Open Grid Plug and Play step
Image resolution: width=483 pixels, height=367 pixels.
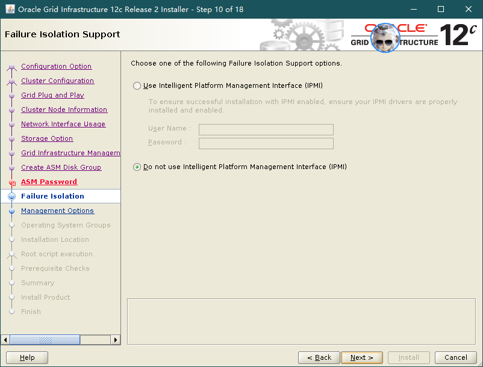tap(52, 95)
